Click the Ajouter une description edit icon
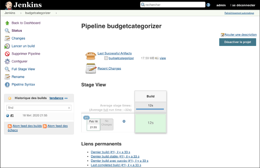Screen dimensions: 260x168 pos(222,35)
